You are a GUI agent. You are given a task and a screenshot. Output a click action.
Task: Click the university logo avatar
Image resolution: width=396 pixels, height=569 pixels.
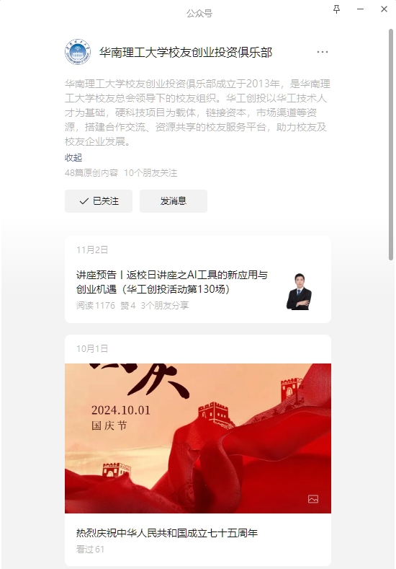78,52
